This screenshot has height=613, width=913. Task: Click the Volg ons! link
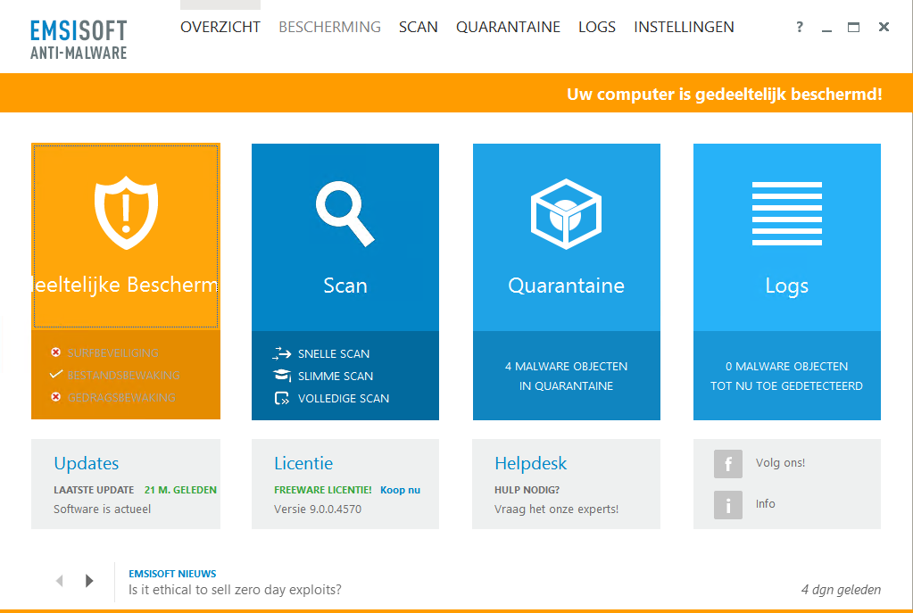click(x=780, y=463)
